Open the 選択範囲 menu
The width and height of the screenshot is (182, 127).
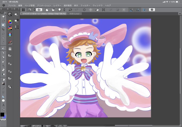click(x=68, y=5)
